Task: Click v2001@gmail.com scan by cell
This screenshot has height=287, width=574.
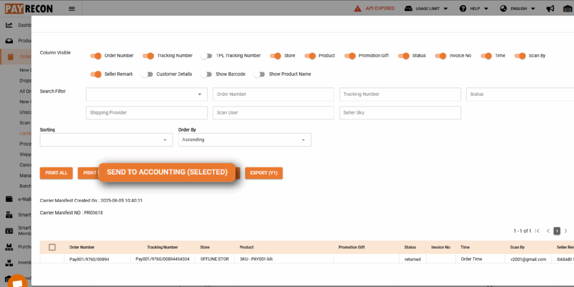Action: click(x=528, y=259)
